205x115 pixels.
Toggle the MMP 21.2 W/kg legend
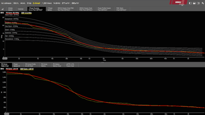(26, 13)
